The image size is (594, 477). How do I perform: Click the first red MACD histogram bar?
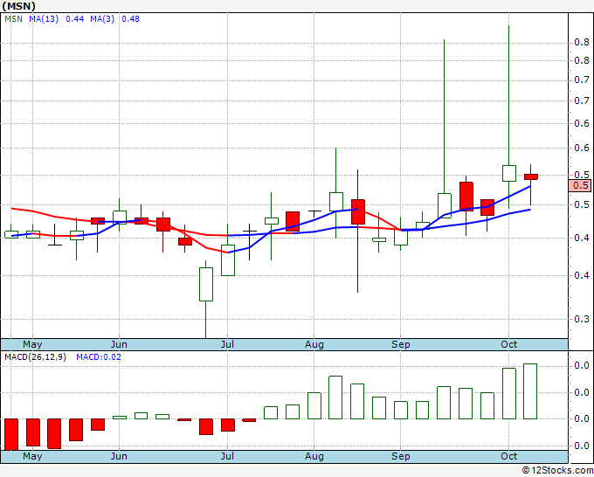[11, 434]
